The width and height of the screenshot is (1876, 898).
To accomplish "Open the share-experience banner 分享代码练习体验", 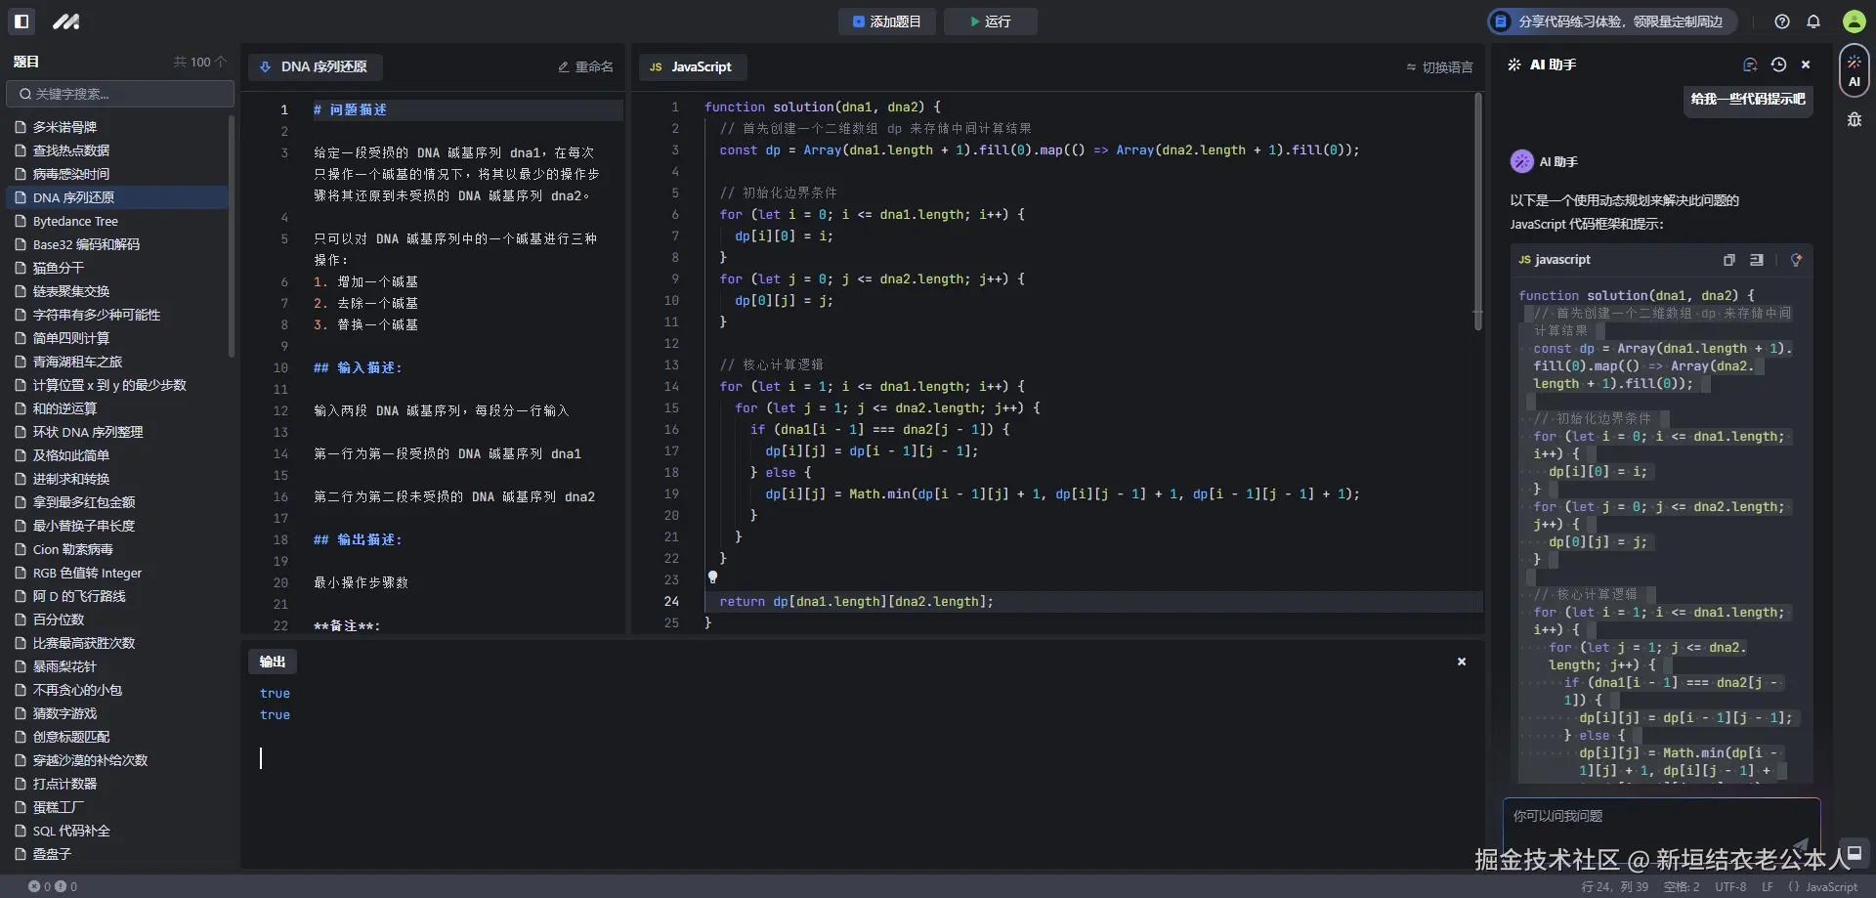I will point(1612,21).
